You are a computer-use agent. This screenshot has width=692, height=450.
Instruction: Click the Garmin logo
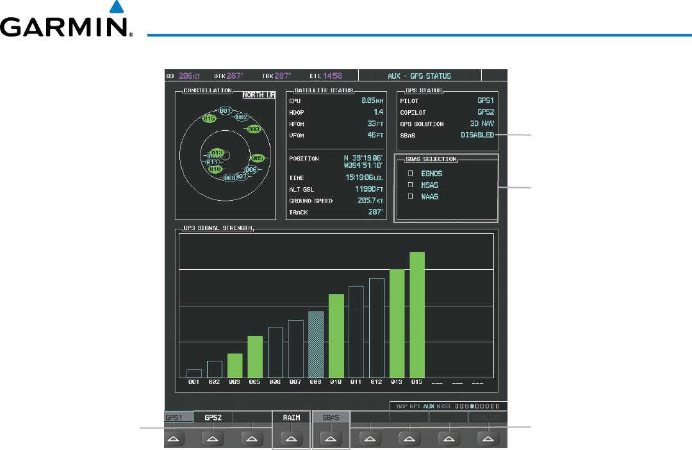(66, 20)
